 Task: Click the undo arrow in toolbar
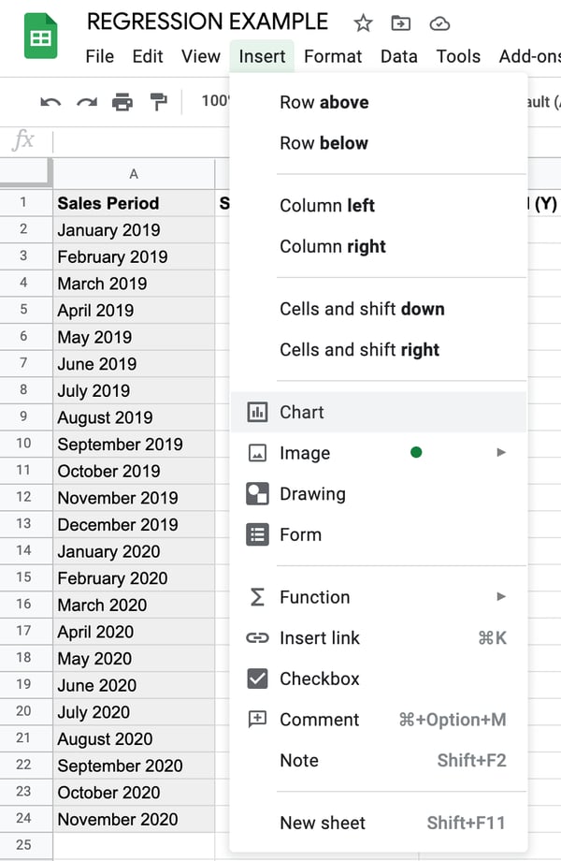(x=50, y=101)
